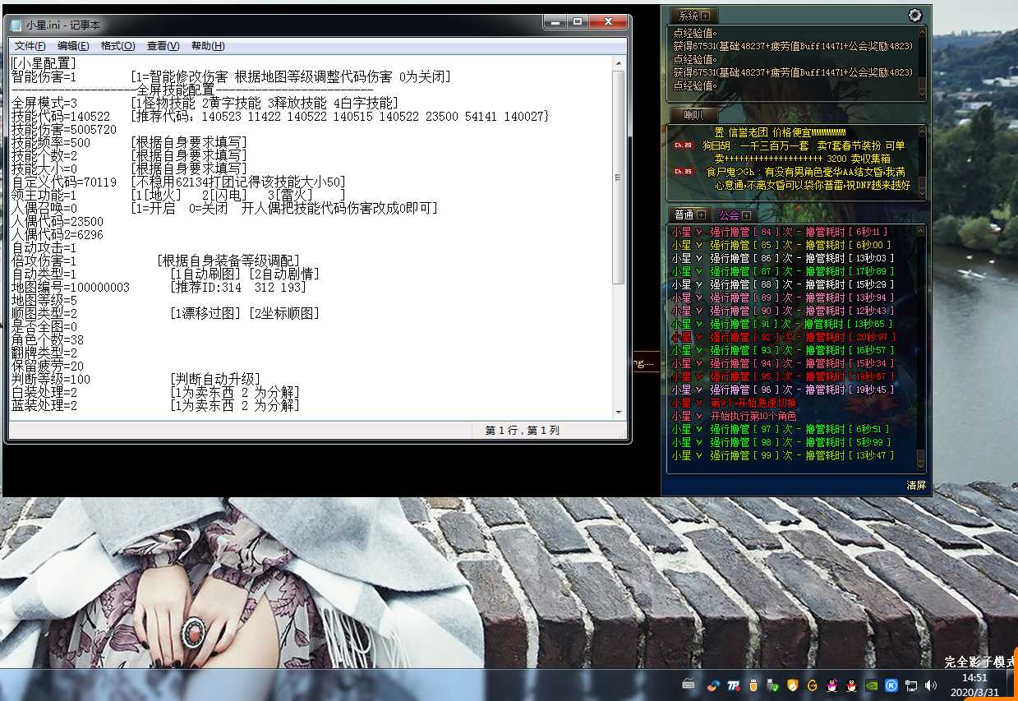Open the first QQ penguin tray icon
The height and width of the screenshot is (701, 1018).
point(831,685)
